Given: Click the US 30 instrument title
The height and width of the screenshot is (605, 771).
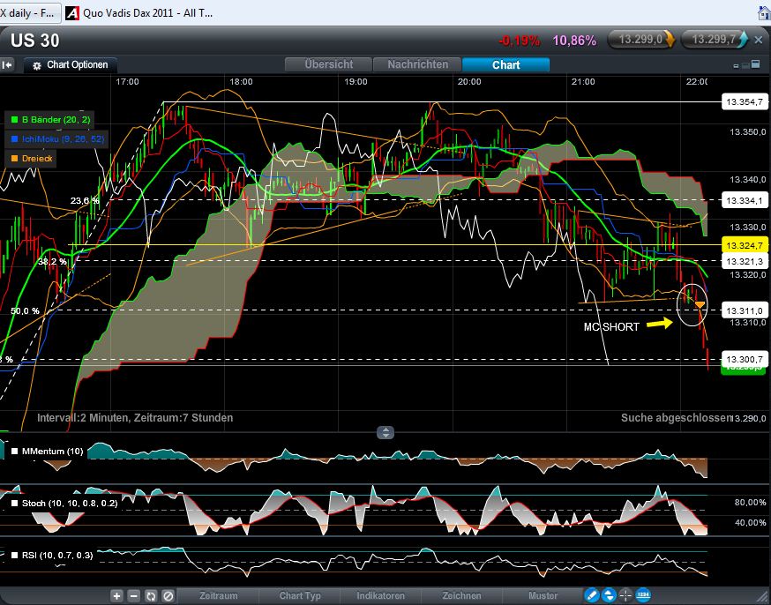Looking at the screenshot, I should [35, 41].
